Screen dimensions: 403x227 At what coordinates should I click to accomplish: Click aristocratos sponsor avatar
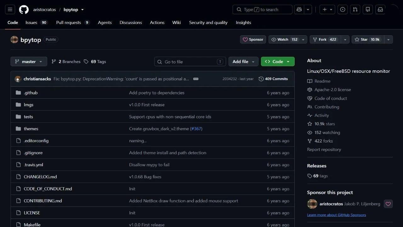(x=312, y=204)
